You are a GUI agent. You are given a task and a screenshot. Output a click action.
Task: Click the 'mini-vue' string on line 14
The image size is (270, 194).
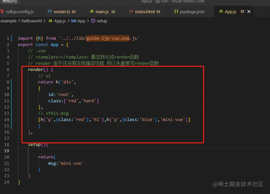click(172, 119)
